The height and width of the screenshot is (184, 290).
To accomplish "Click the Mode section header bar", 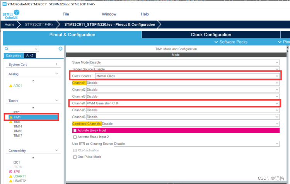I will click(176, 55).
